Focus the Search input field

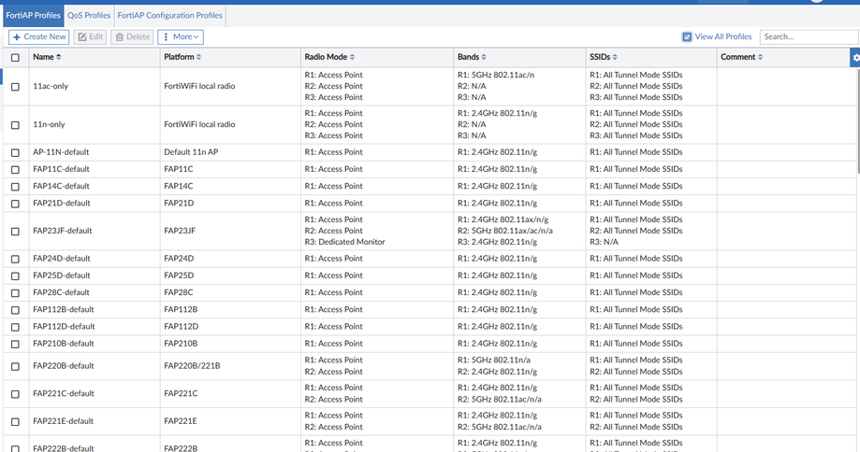[x=809, y=36]
